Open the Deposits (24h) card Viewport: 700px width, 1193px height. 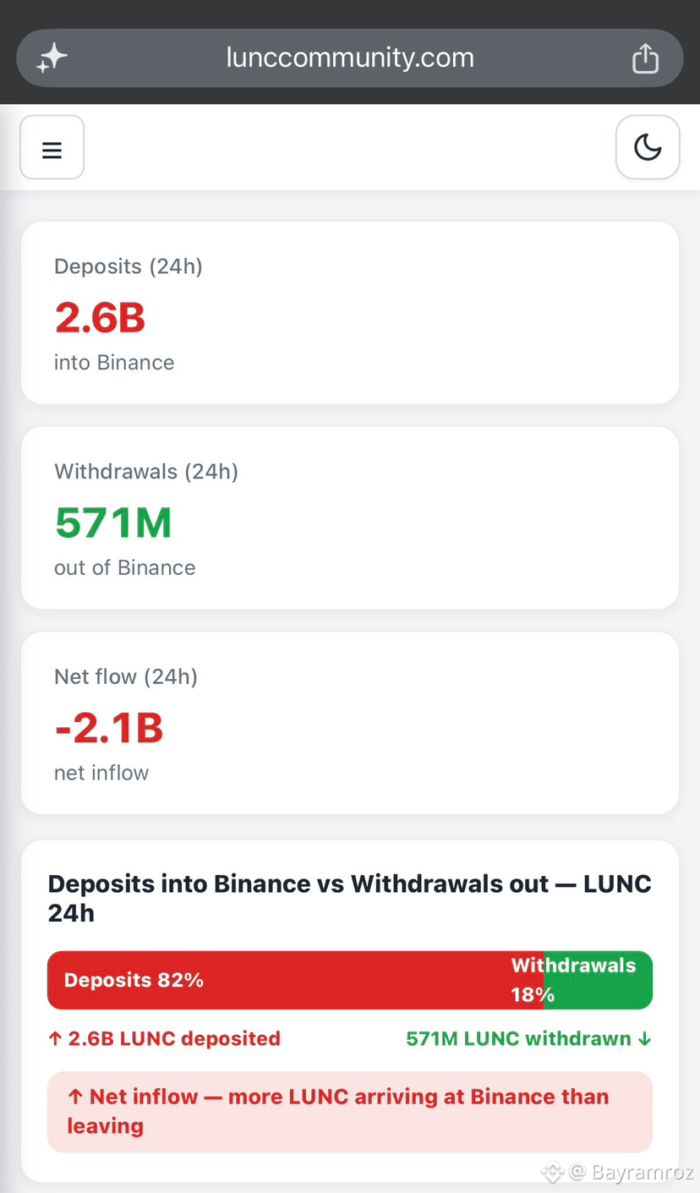click(x=350, y=313)
